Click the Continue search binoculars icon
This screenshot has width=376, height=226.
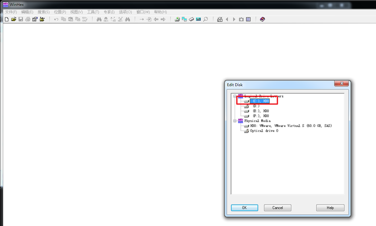click(127, 19)
